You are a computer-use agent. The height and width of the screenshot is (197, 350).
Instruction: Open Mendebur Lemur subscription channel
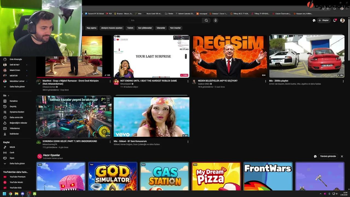(x=16, y=81)
